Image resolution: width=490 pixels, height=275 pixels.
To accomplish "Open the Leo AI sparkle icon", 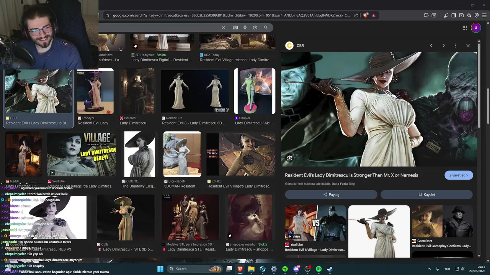I will coord(469,15).
